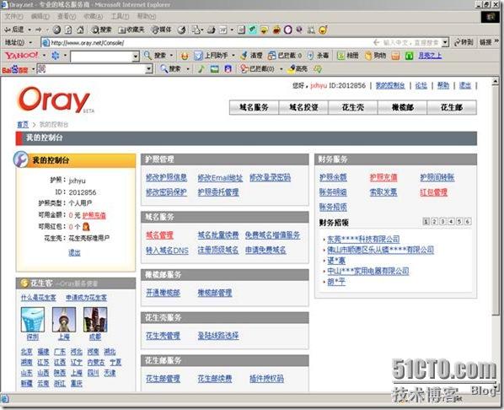Switch to the 域名投资 navigation tab

click(x=303, y=107)
